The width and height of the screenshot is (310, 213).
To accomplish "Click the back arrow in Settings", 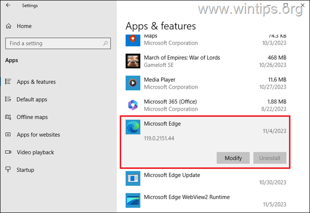I will [x=8, y=5].
